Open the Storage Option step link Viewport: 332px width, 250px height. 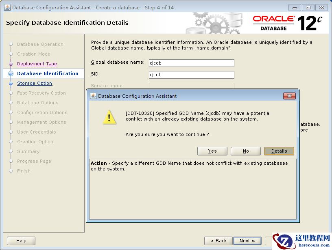pyautogui.click(x=35, y=83)
